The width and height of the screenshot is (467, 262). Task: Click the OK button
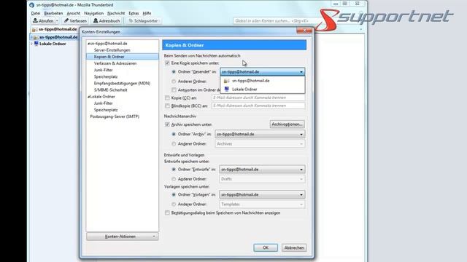pos(266,247)
